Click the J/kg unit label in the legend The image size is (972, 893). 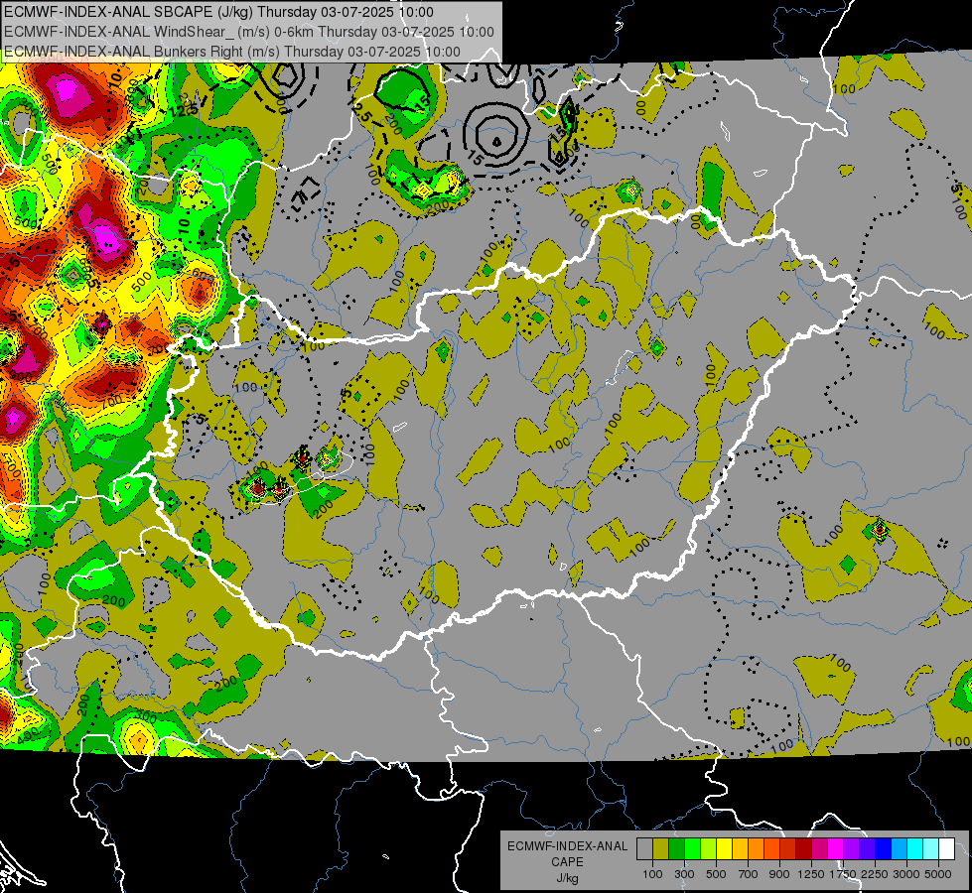tap(567, 878)
